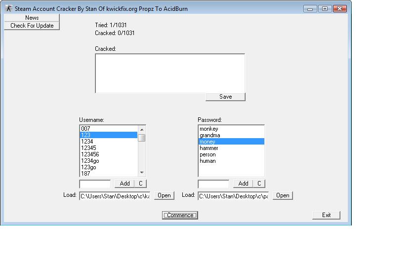Focus the Username entry text field
Screen dimensions: 415x259
95,184
